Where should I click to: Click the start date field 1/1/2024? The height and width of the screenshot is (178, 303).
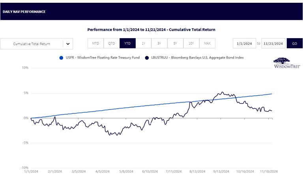[x=245, y=43]
